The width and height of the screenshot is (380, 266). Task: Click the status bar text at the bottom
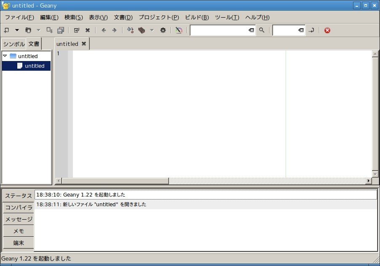coord(36,258)
